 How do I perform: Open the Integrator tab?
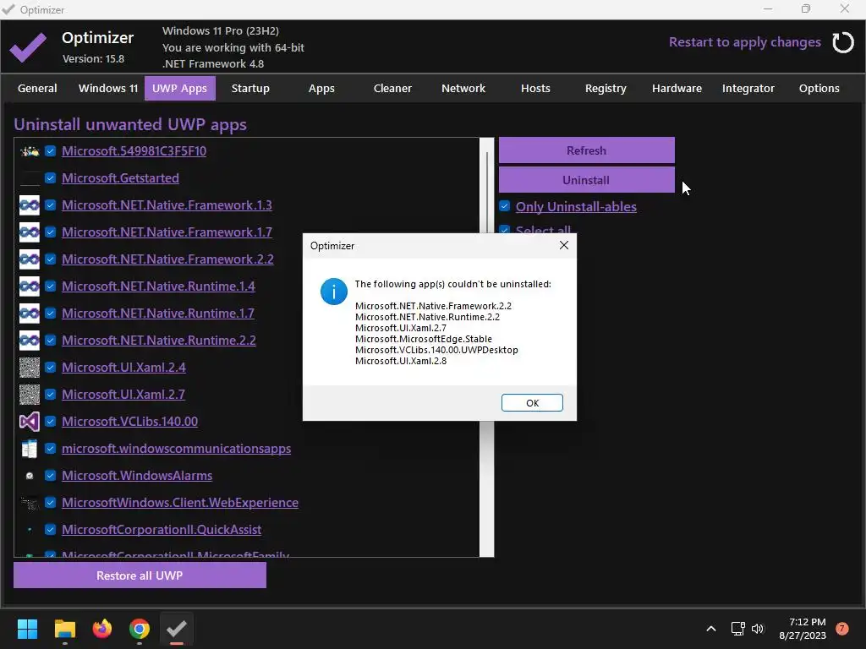click(x=748, y=88)
